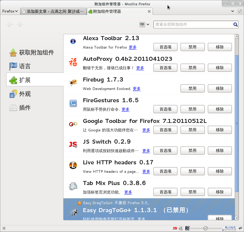Screen dimensions: 244x232
Task: Open 更多 link for Tab Mix Plus
Action: 128,192
